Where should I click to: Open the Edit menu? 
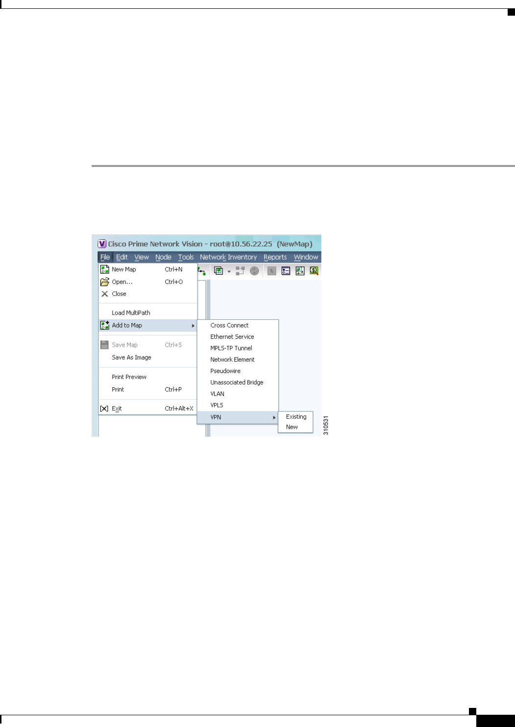[122, 257]
